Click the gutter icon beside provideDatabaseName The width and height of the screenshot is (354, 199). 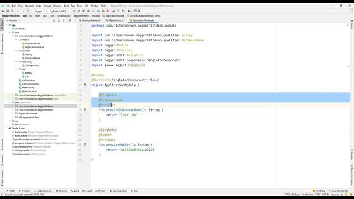(85, 110)
